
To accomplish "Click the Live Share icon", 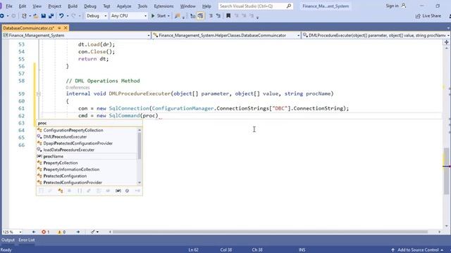I will [418, 16].
